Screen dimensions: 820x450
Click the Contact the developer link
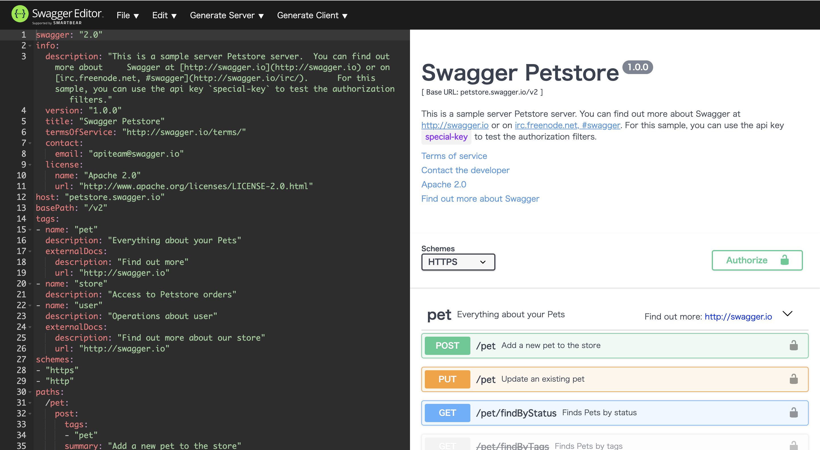[465, 170]
